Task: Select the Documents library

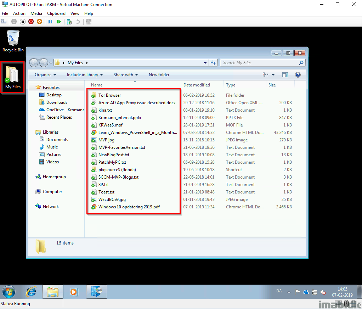Action: (57, 140)
